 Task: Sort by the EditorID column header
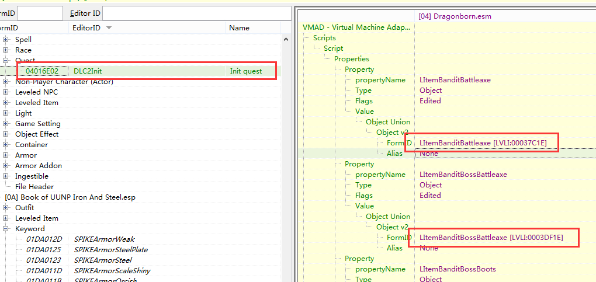click(147, 28)
